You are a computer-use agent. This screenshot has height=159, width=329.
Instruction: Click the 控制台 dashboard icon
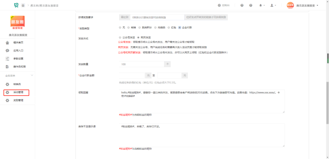pyautogui.click(x=219, y=5)
